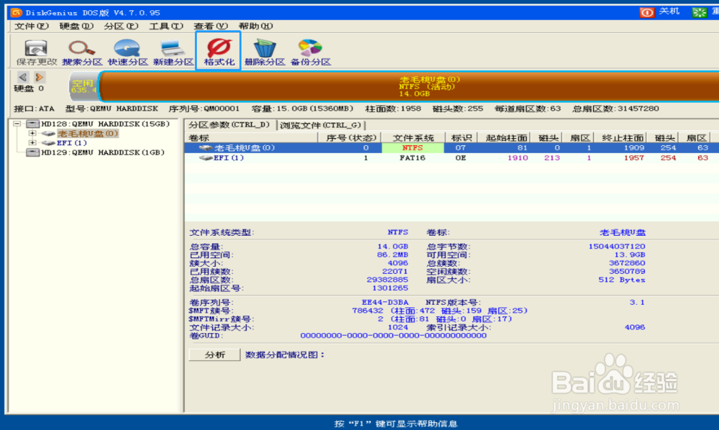Click the 512 Bytes sector size value
This screenshot has width=719, height=430.
click(622, 280)
